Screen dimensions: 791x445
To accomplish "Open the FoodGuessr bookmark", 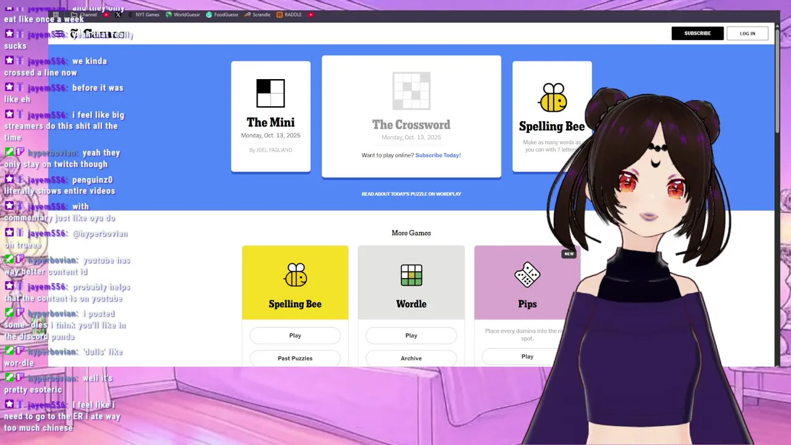I will [x=222, y=14].
